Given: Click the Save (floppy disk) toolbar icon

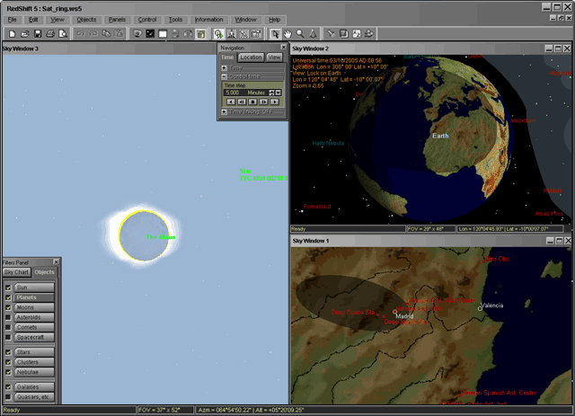Looking at the screenshot, I should [37, 33].
